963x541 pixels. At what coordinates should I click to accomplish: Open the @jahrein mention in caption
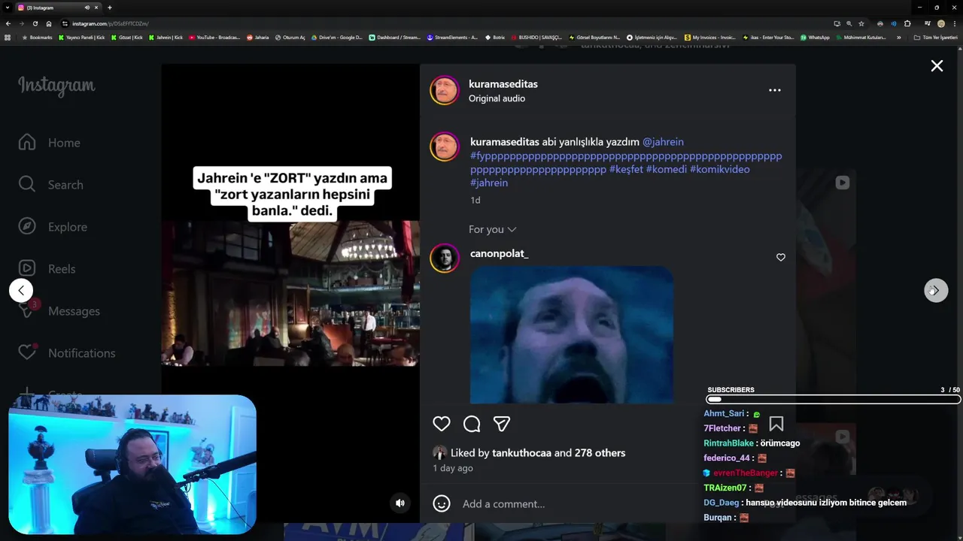pos(663,142)
